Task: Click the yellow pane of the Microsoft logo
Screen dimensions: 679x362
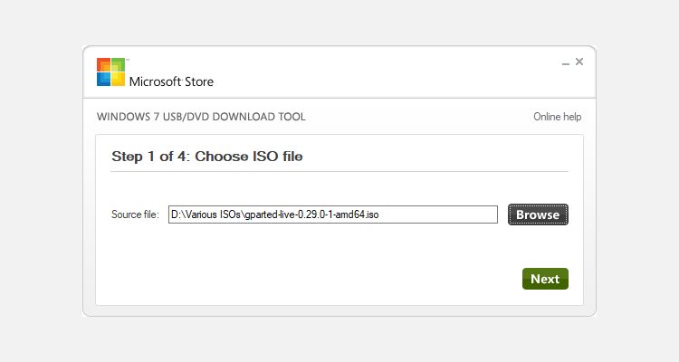Action: coord(118,80)
